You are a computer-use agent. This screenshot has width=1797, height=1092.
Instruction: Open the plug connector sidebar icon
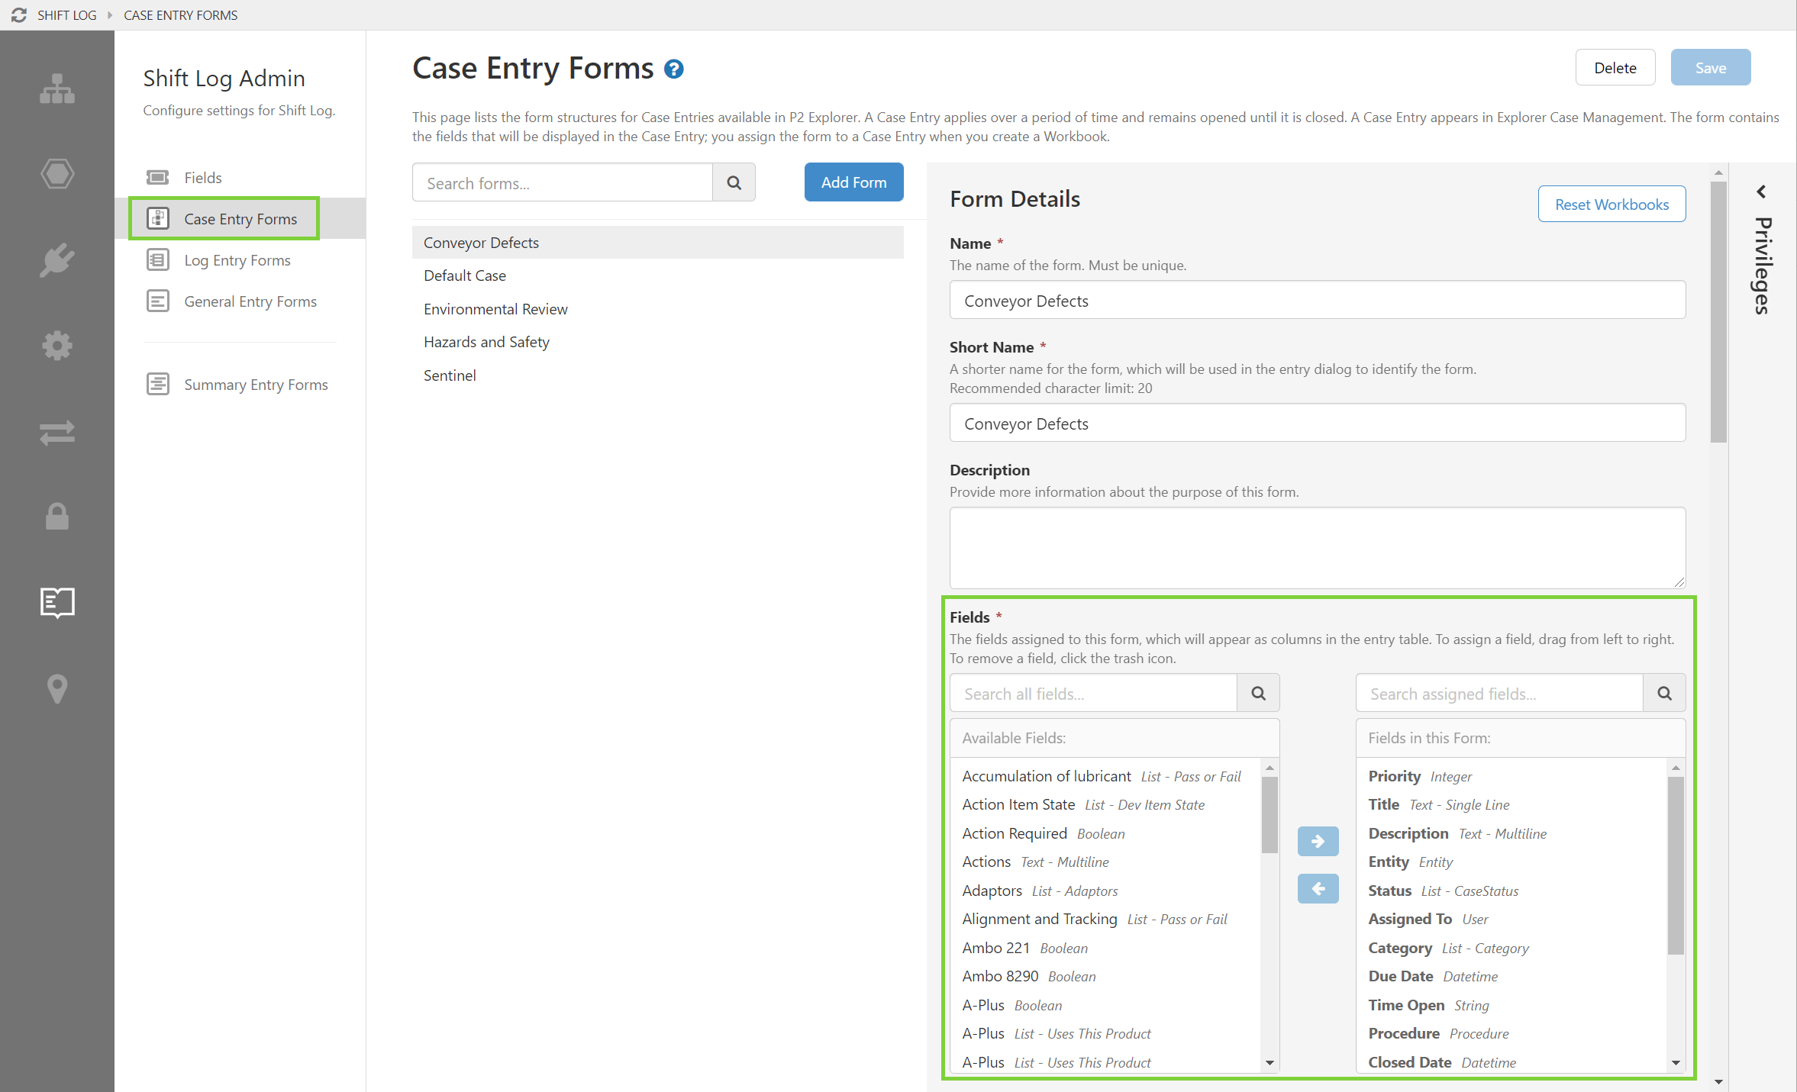pyautogui.click(x=57, y=260)
